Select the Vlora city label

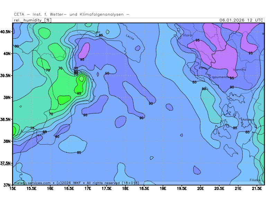tap(187, 35)
